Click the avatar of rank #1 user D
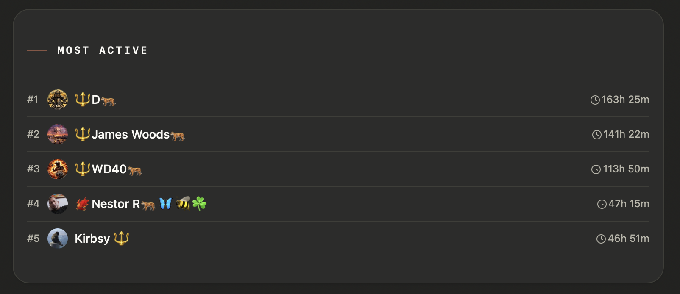The height and width of the screenshot is (294, 680). click(58, 100)
